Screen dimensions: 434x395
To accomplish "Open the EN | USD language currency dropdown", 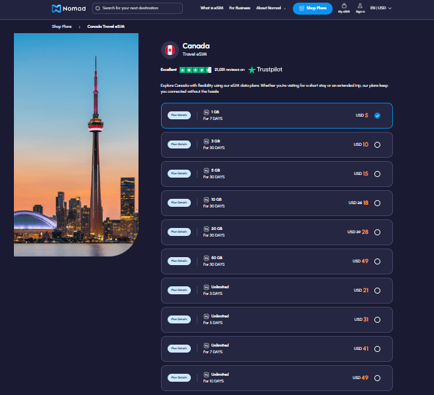I will pyautogui.click(x=381, y=8).
